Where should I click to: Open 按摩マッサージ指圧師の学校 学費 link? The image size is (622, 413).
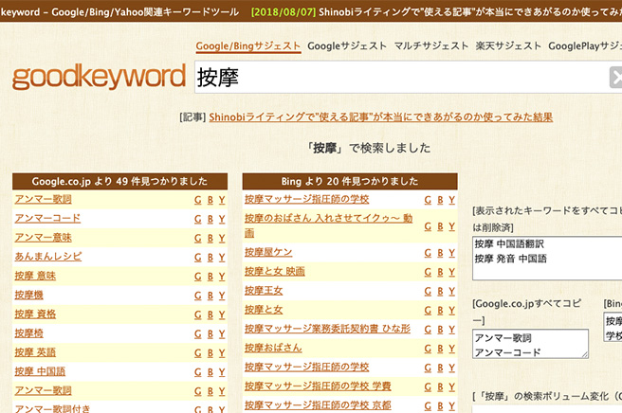coord(318,386)
